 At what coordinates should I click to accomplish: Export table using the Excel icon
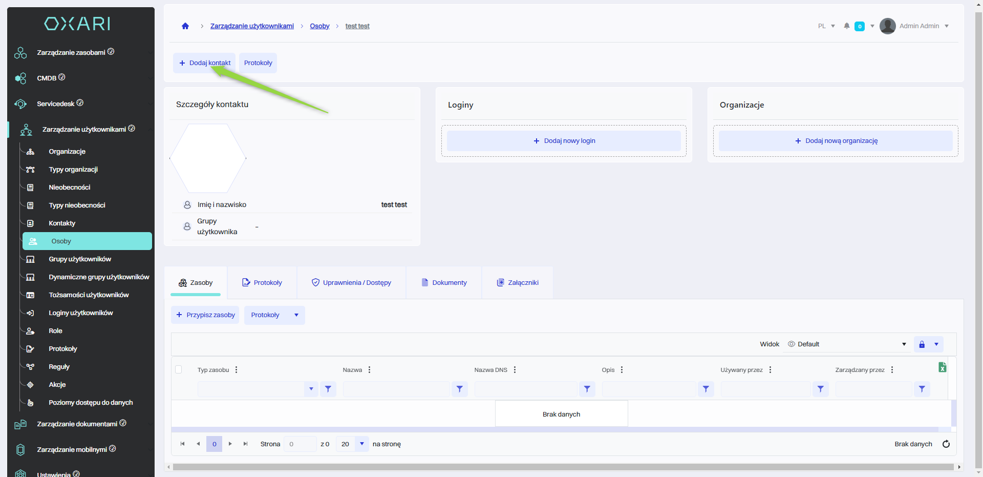coord(942,367)
